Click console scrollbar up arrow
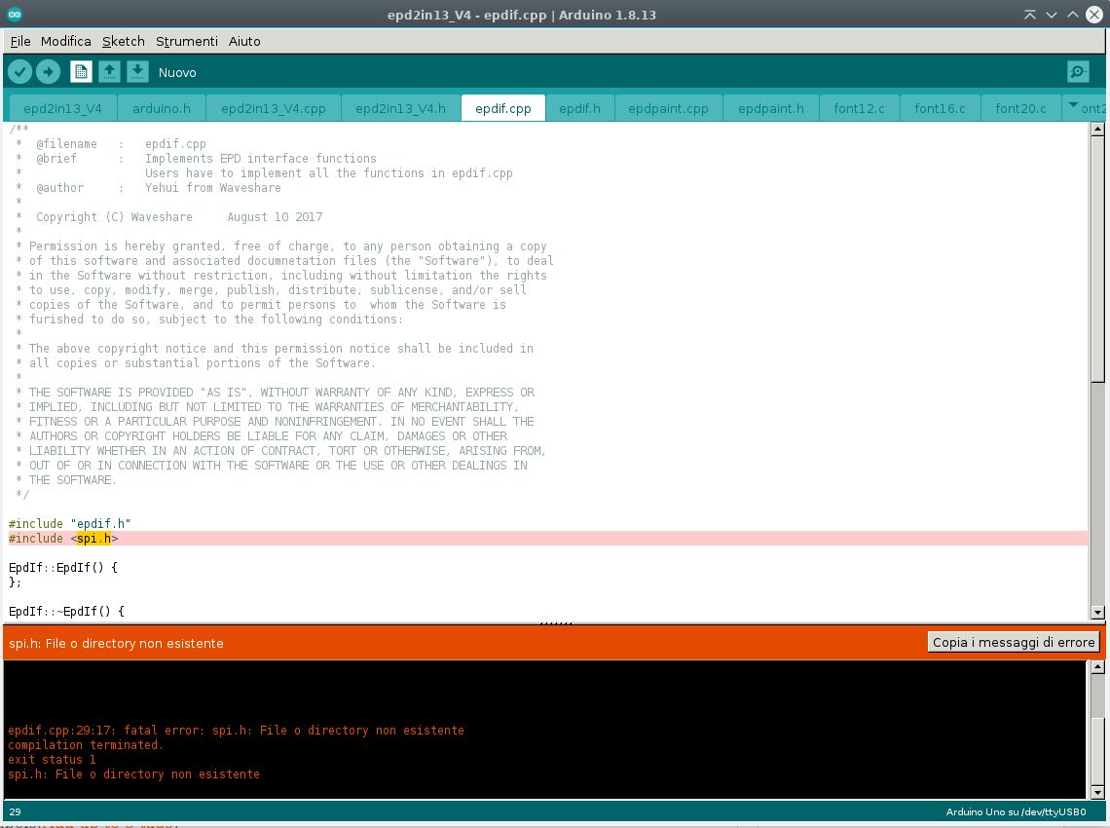The image size is (1110, 828). (1097, 666)
